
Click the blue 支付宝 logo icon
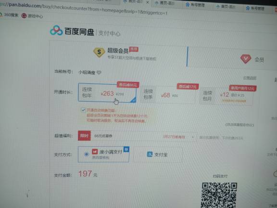click(150, 154)
